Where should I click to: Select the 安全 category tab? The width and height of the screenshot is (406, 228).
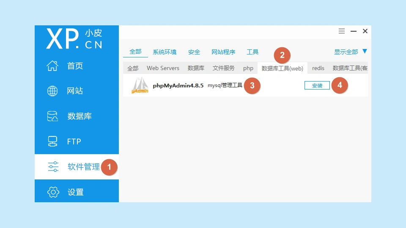(x=194, y=52)
